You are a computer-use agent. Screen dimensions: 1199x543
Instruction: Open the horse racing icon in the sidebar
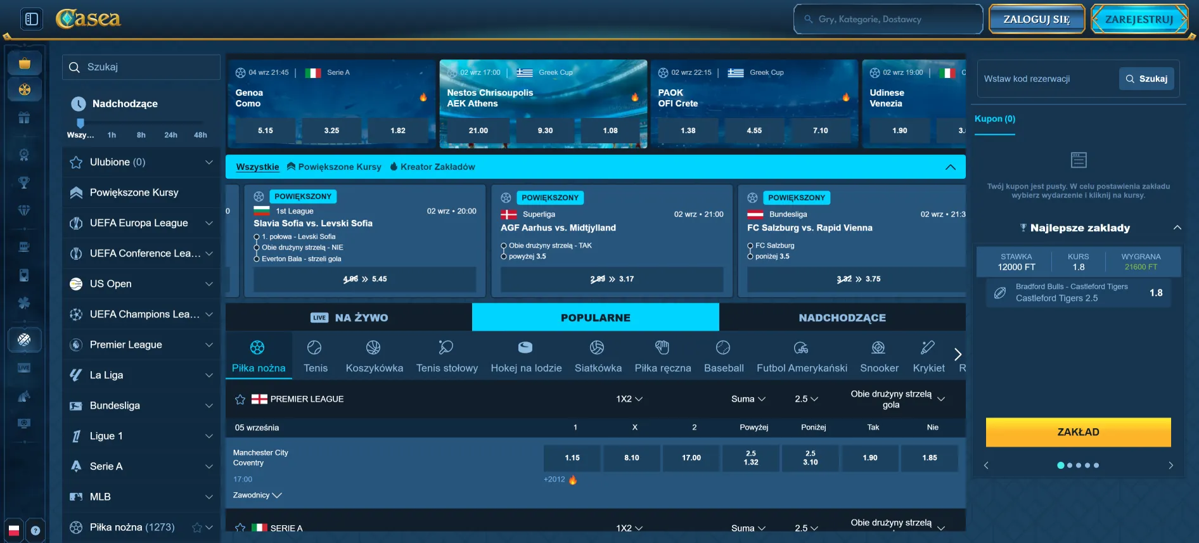pyautogui.click(x=24, y=397)
